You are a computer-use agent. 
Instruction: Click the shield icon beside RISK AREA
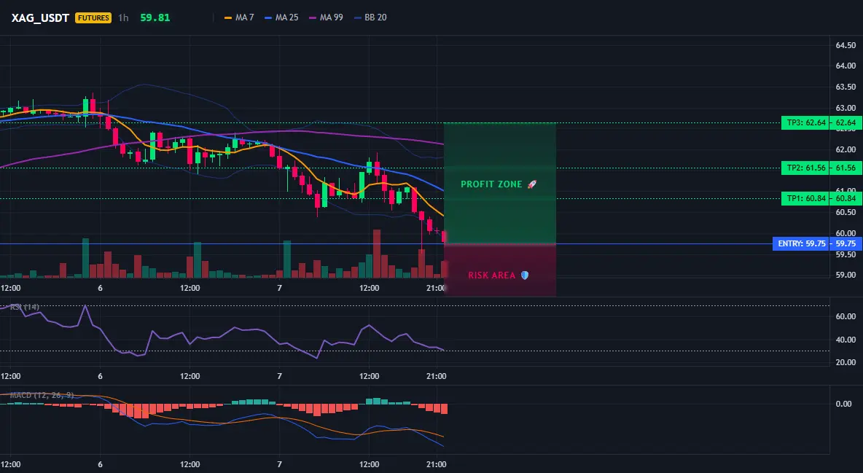(525, 275)
